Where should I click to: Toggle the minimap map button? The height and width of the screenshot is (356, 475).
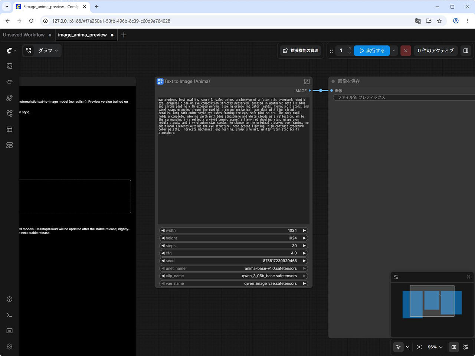pyautogui.click(x=453, y=347)
